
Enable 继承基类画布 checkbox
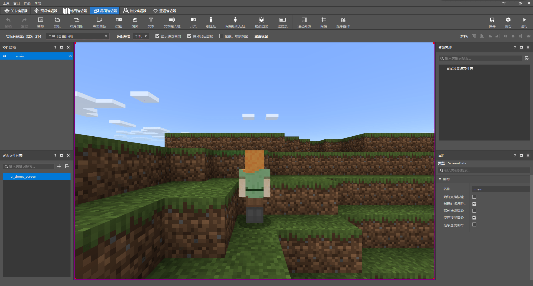click(474, 224)
